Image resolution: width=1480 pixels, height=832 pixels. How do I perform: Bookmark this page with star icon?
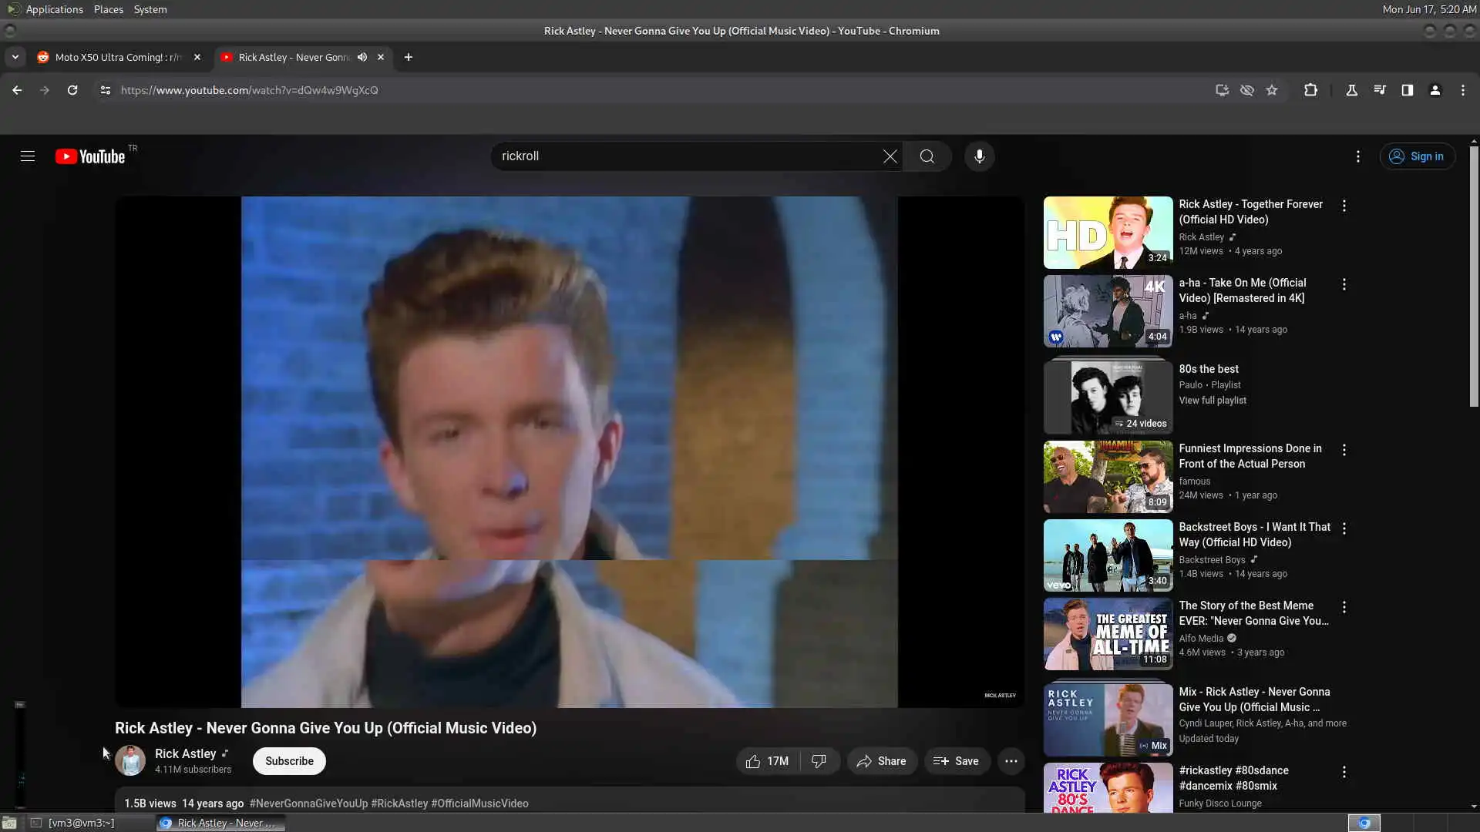(x=1272, y=90)
